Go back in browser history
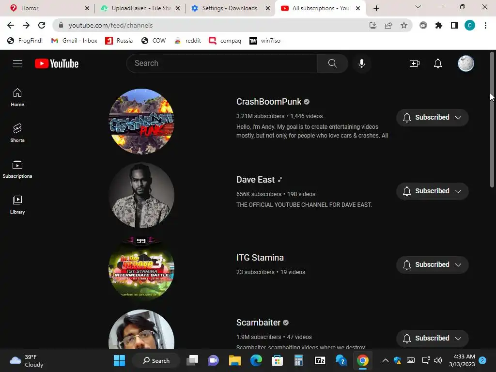 pyautogui.click(x=11, y=25)
